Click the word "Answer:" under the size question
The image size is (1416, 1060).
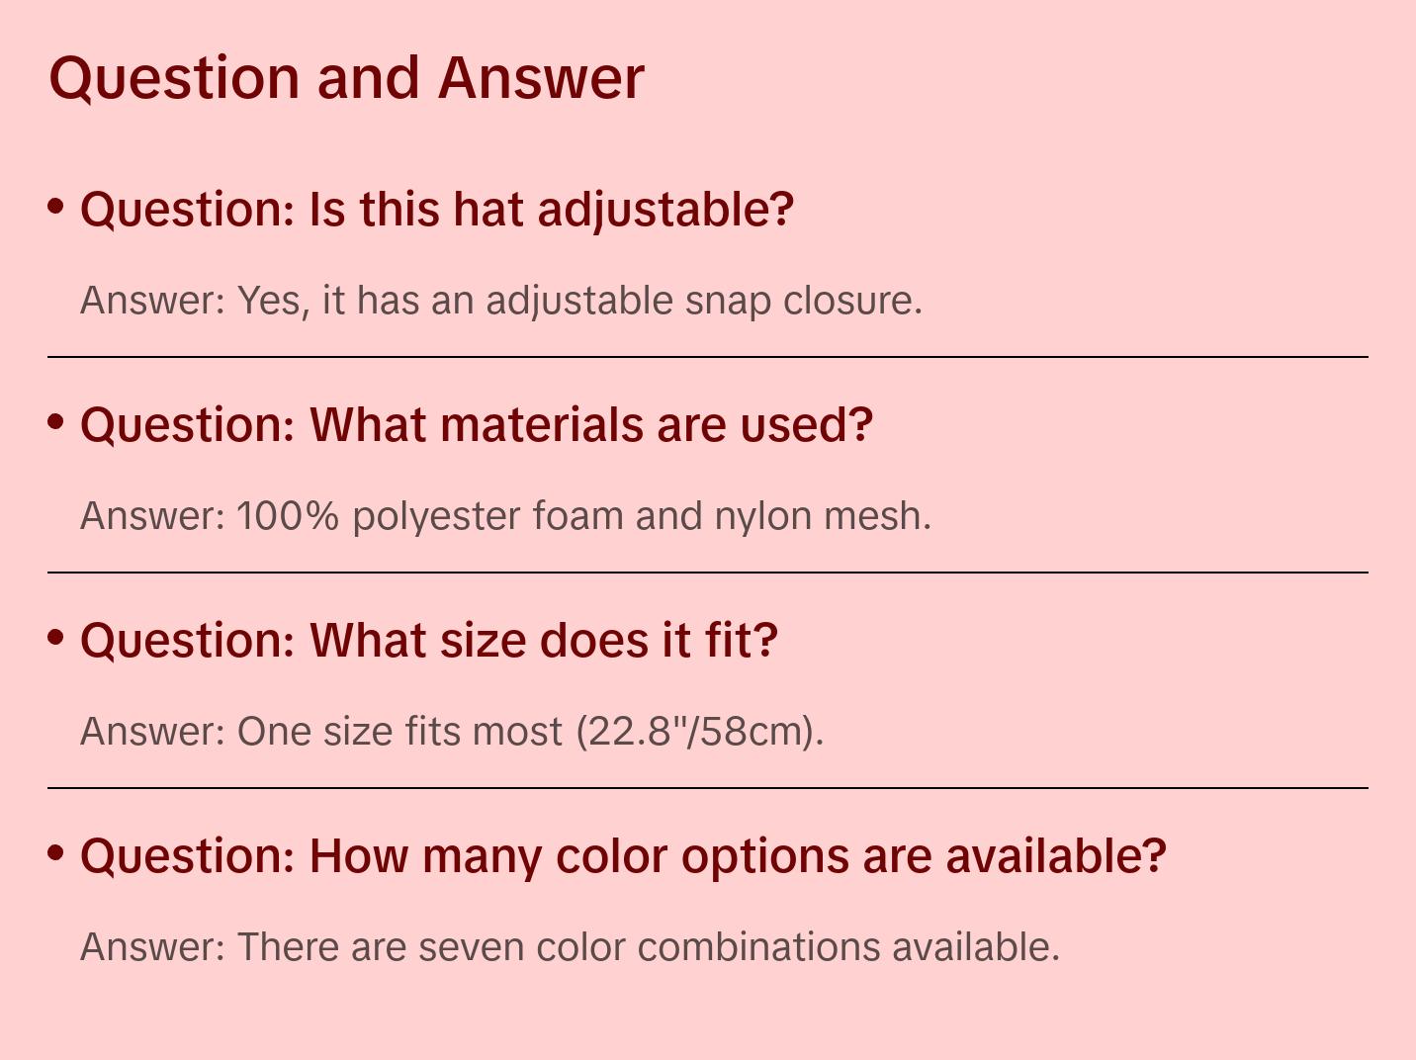tap(153, 732)
